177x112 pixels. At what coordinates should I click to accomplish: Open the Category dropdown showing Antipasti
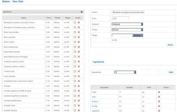pyautogui.click(x=127, y=24)
